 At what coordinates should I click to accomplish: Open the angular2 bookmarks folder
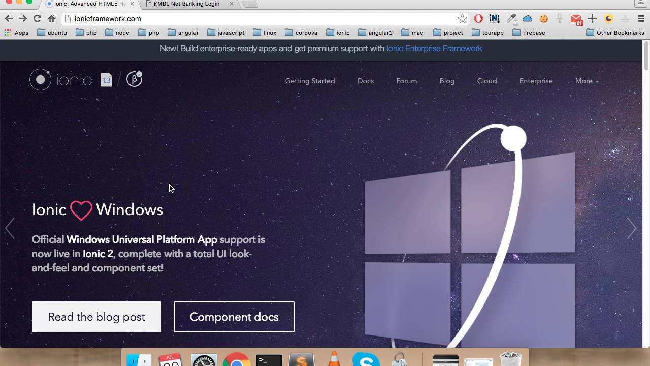375,33
